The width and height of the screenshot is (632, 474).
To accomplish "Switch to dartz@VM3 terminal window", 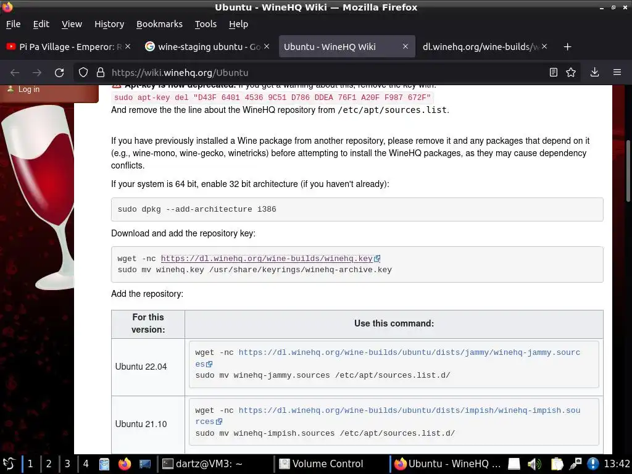I will 215,464.
